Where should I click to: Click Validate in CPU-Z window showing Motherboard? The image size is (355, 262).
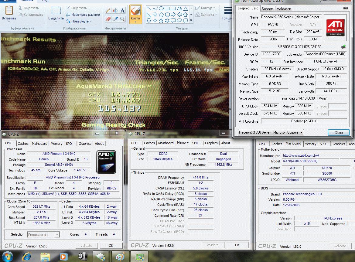pyautogui.click(x=340, y=246)
